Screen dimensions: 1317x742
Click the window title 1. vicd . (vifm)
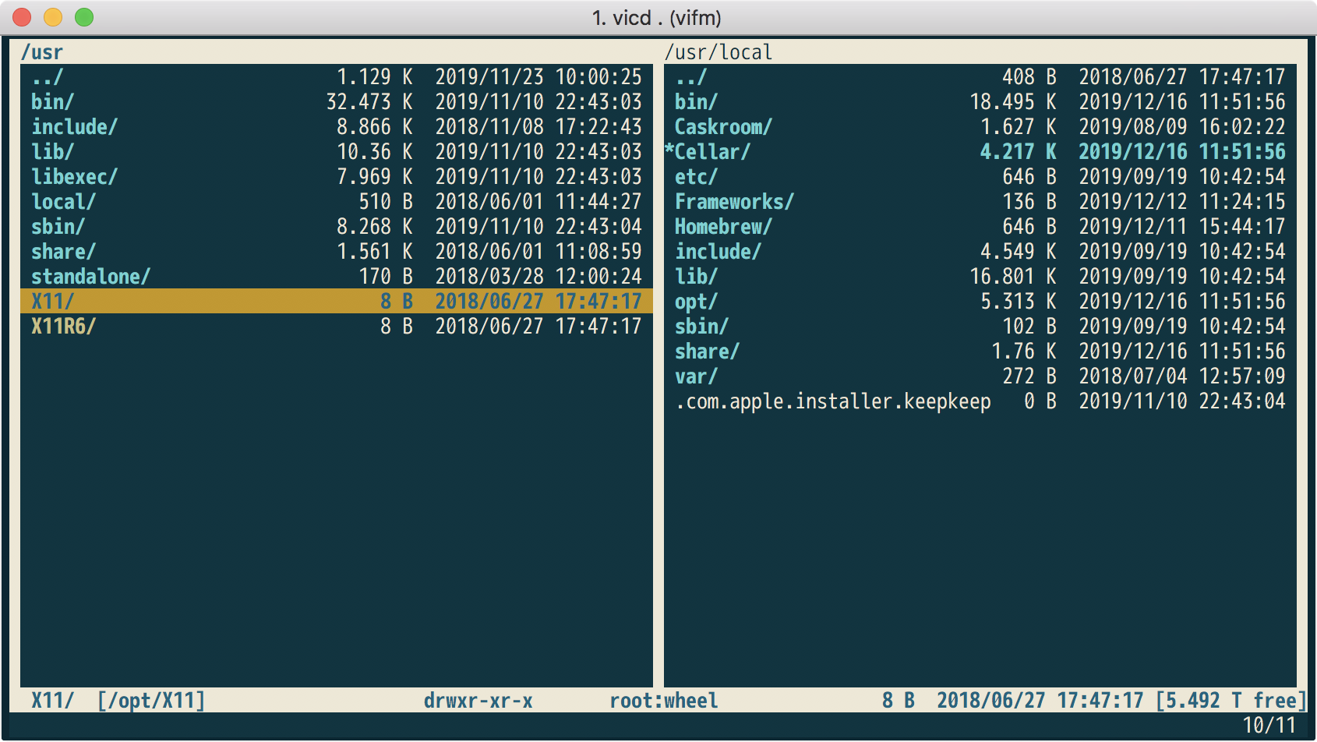click(x=657, y=18)
